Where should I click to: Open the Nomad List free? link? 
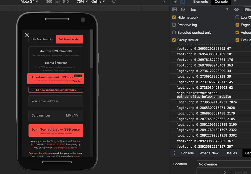coord(56,145)
